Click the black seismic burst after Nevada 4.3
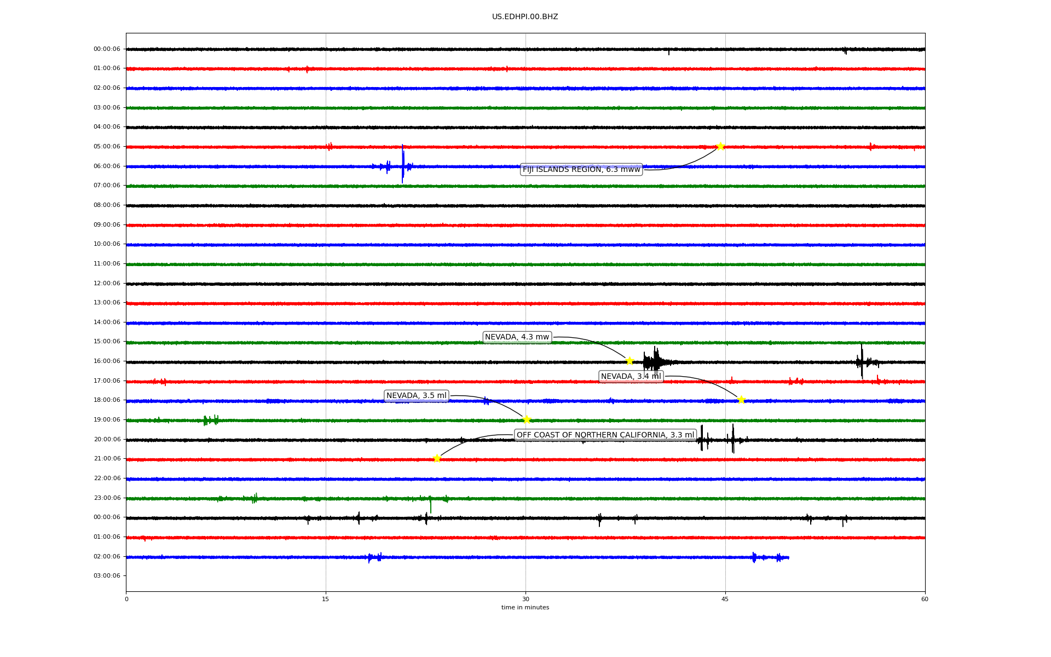The image size is (1051, 657). point(655,361)
